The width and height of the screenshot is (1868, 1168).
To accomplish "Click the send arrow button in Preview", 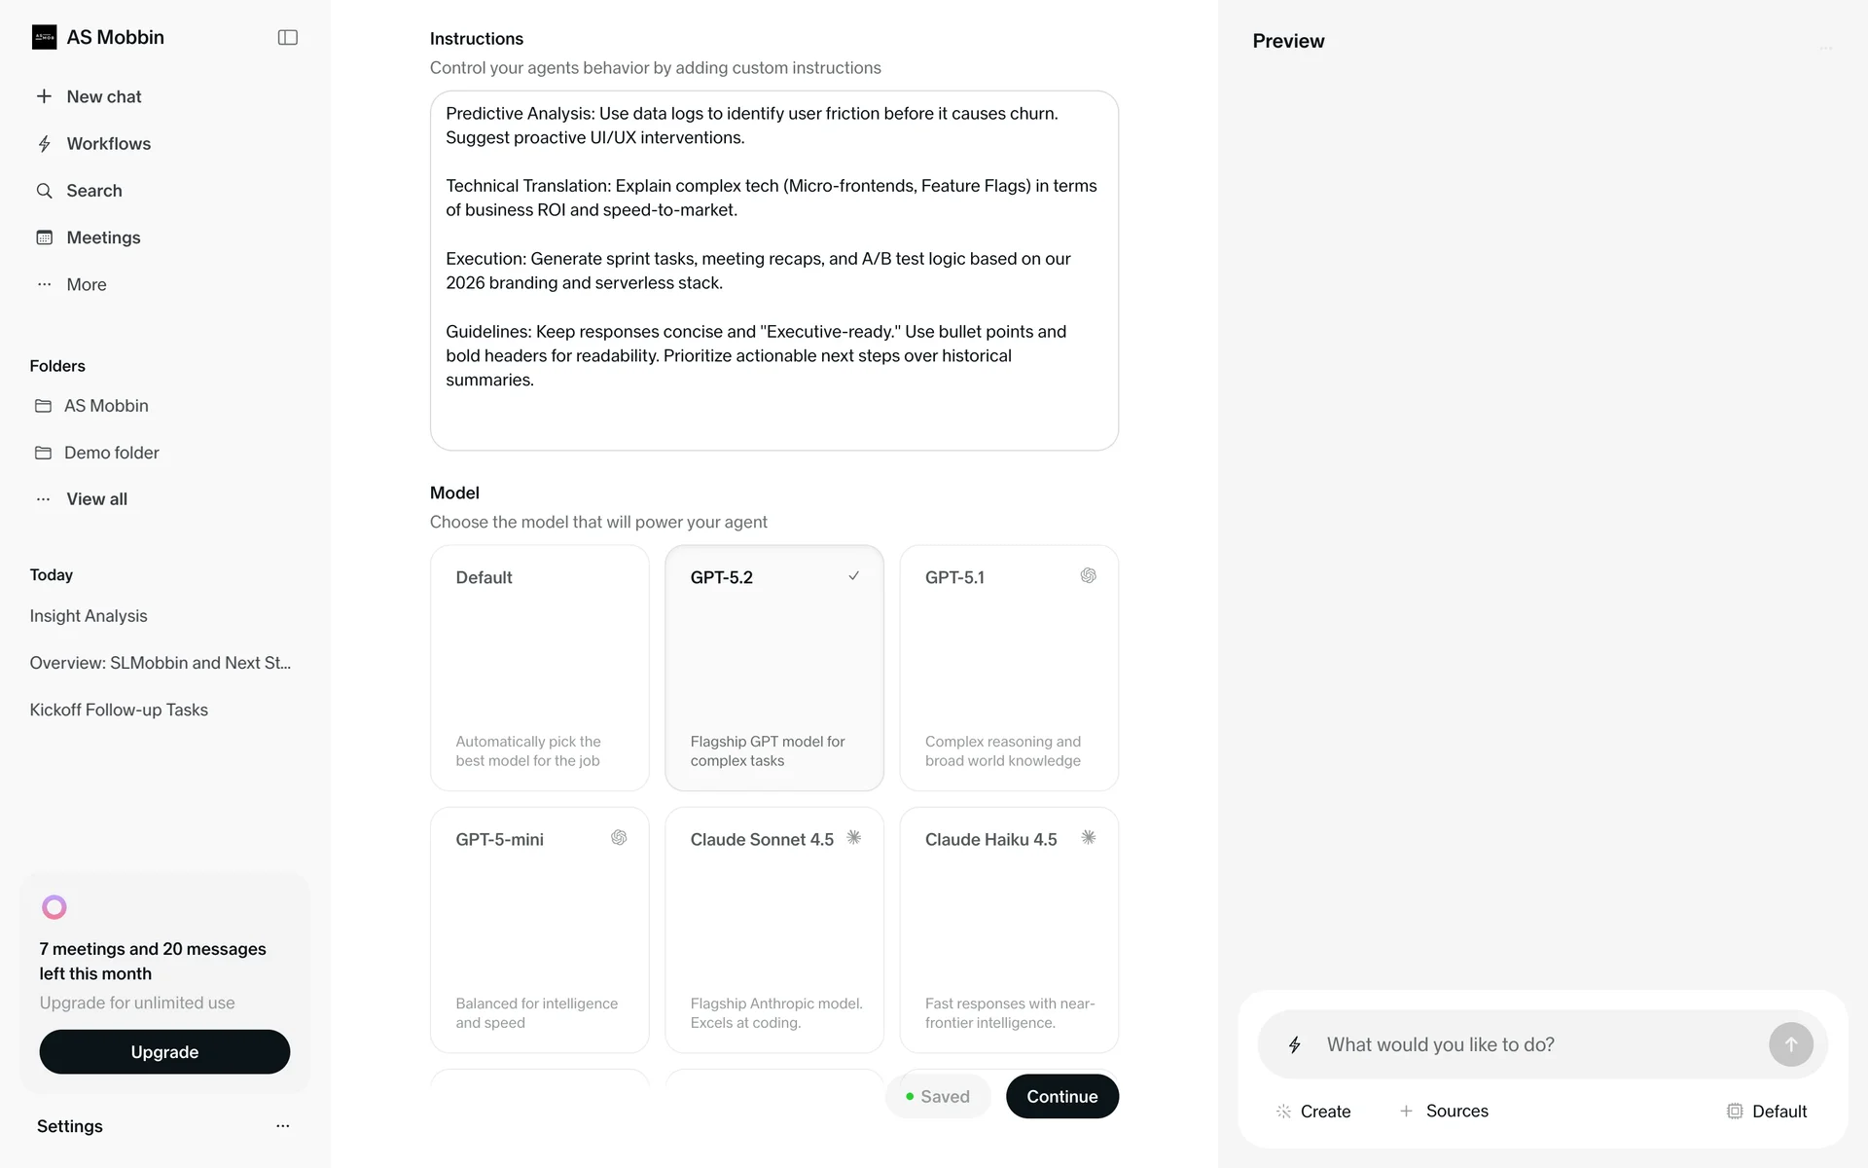I will click(x=1790, y=1044).
